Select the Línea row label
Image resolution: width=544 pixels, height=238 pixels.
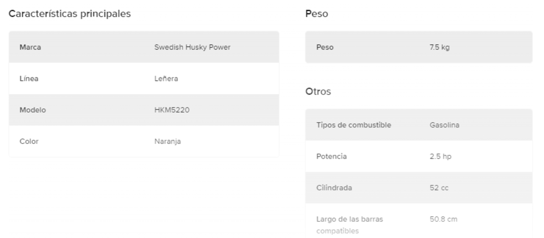click(29, 79)
